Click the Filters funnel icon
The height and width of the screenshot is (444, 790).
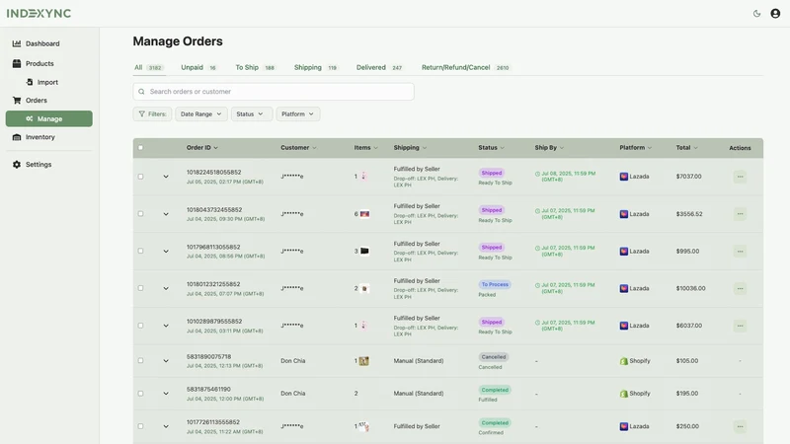tap(141, 114)
